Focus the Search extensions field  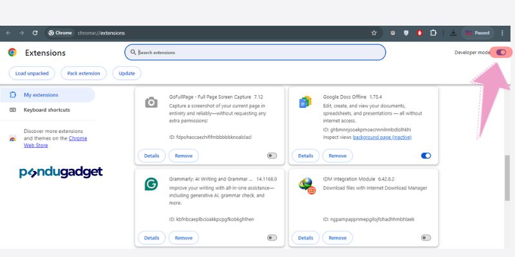point(255,53)
